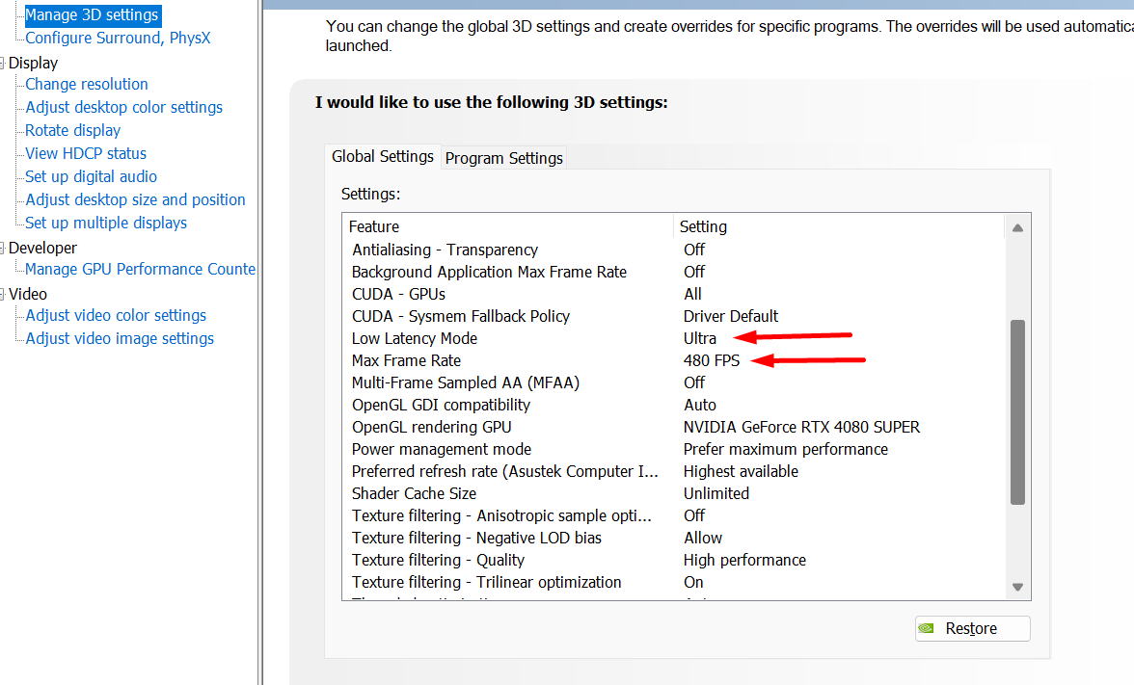1134x685 pixels.
Task: Open Set up digital audio
Action: pyautogui.click(x=91, y=177)
